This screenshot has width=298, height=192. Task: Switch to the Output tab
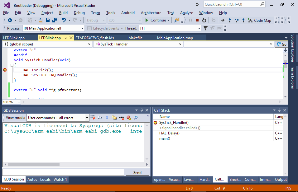coord(281,180)
